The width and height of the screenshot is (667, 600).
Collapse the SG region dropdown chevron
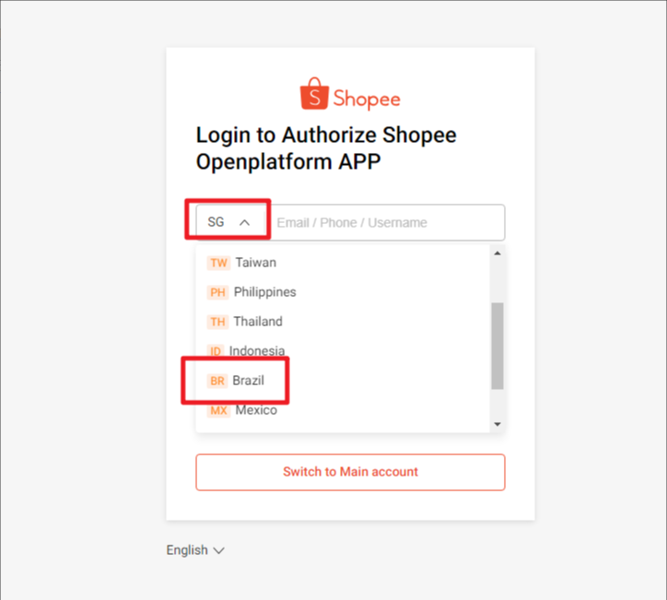244,222
